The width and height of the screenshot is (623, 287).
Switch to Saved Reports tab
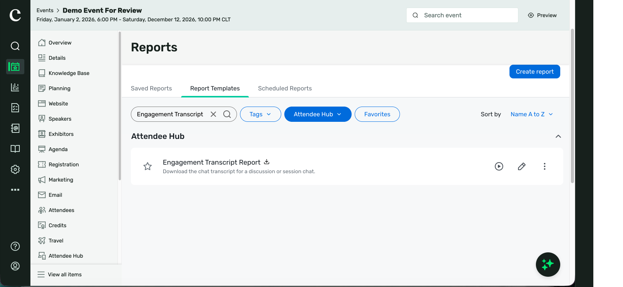point(151,88)
